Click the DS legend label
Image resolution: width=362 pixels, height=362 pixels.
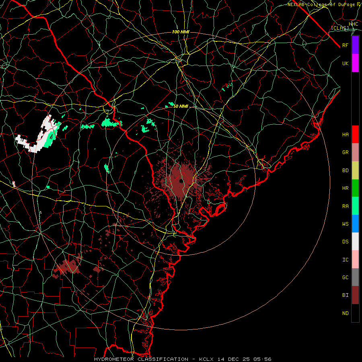pos(345,242)
